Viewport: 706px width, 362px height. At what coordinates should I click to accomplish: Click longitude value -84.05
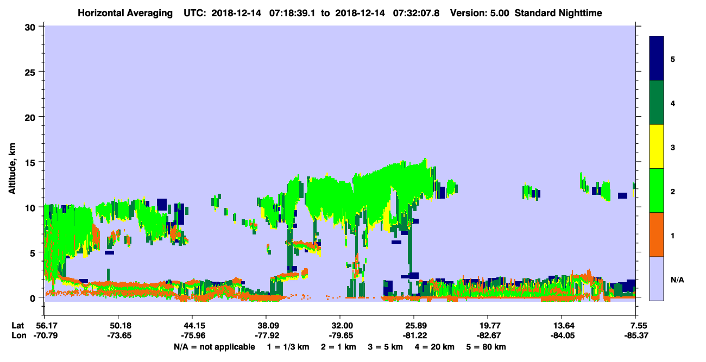tap(562, 335)
